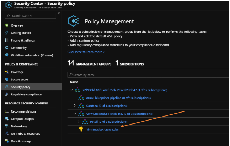Image resolution: width=230 pixels, height=146 pixels.
Task: Click the RESOURCE SECURITY HYGIENE section heading
Action: point(26,103)
